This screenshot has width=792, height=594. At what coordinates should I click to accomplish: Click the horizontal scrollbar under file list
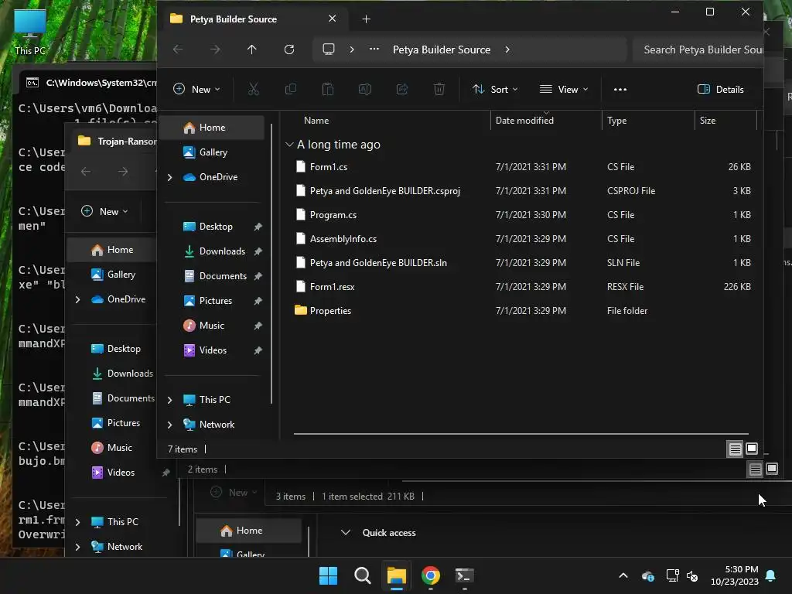coord(521,433)
